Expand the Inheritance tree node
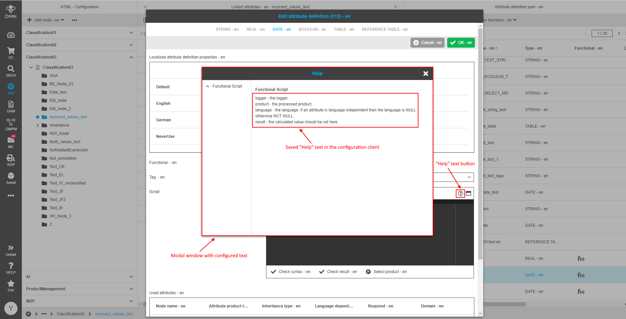Image resolution: width=626 pixels, height=319 pixels. pyautogui.click(x=38, y=125)
